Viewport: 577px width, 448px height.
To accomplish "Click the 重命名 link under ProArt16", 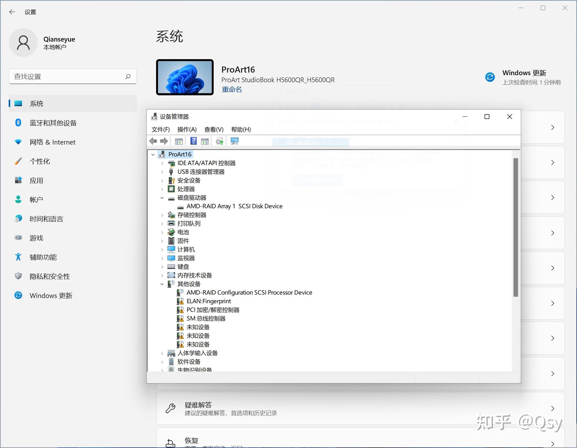I will (x=232, y=90).
